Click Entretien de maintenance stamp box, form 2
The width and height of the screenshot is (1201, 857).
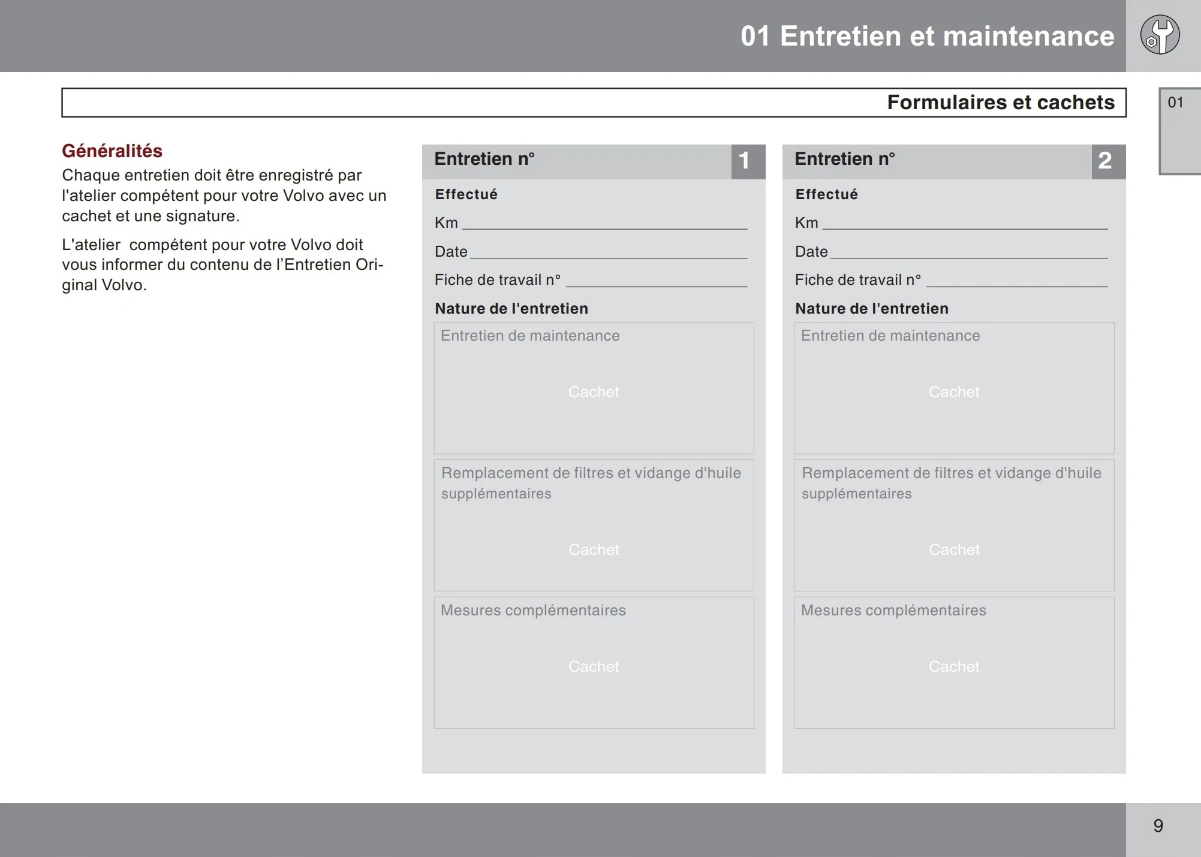pos(954,388)
